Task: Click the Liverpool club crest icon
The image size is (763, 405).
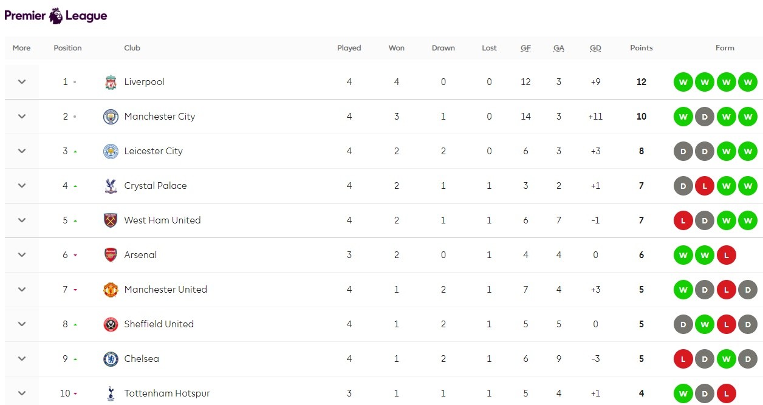Action: (111, 82)
